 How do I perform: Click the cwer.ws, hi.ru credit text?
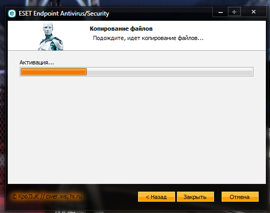point(64,196)
